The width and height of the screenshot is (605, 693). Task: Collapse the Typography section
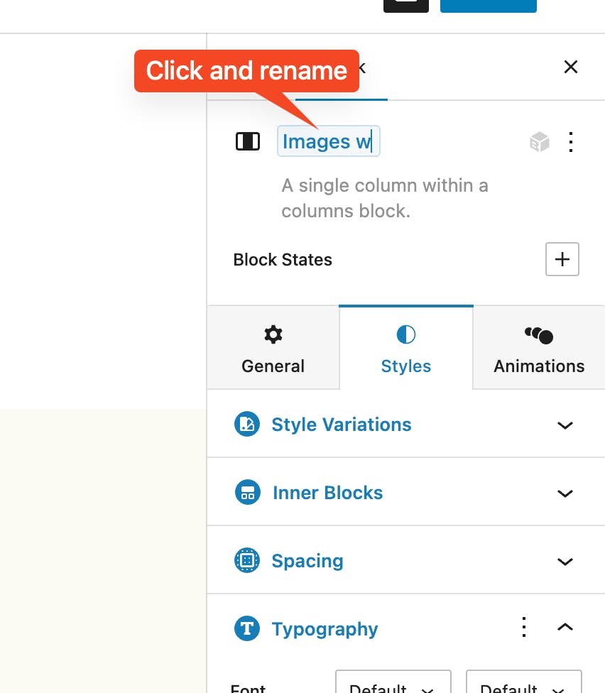point(565,628)
